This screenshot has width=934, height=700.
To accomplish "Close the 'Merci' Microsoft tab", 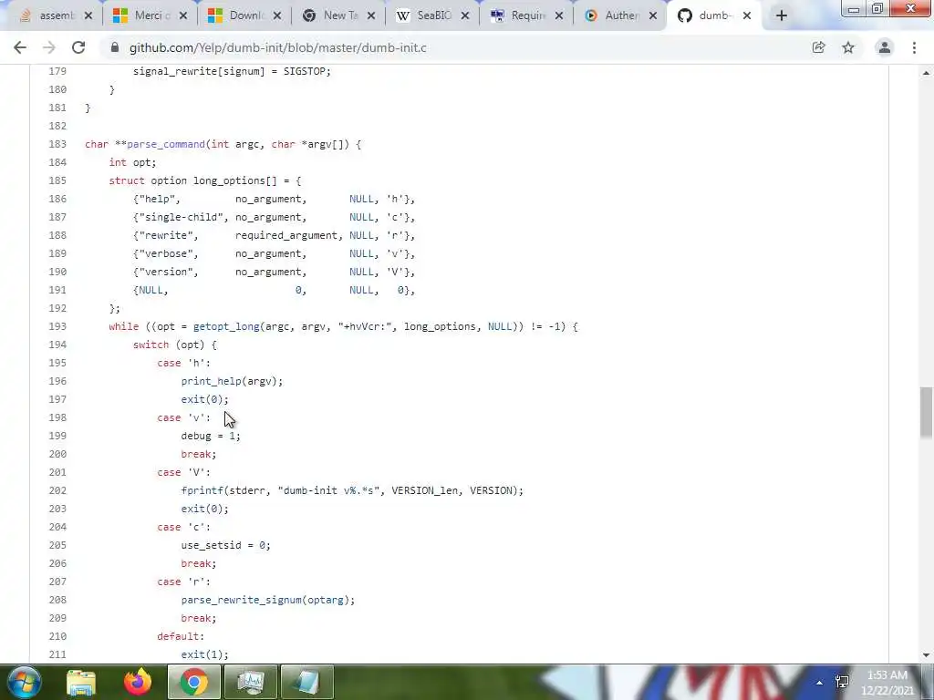I will [x=182, y=15].
